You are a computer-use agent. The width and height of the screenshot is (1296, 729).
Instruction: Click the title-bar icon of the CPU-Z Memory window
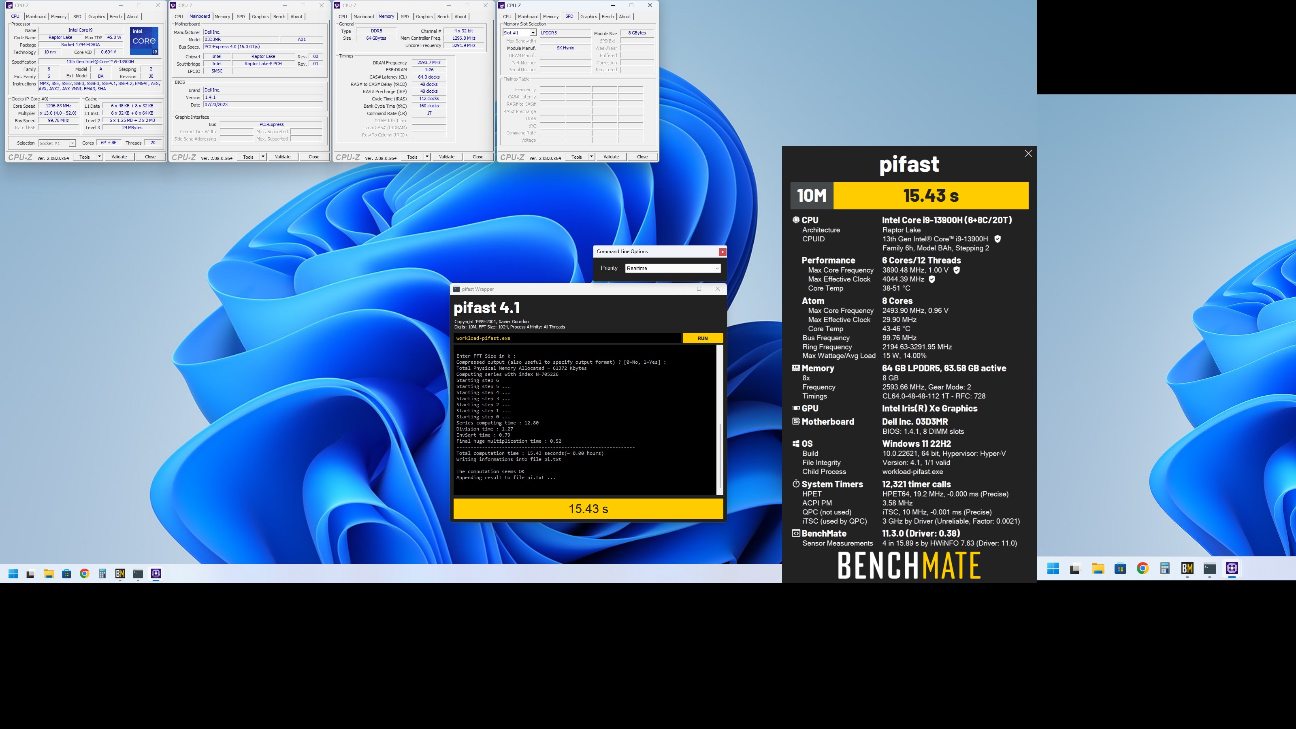pos(337,6)
